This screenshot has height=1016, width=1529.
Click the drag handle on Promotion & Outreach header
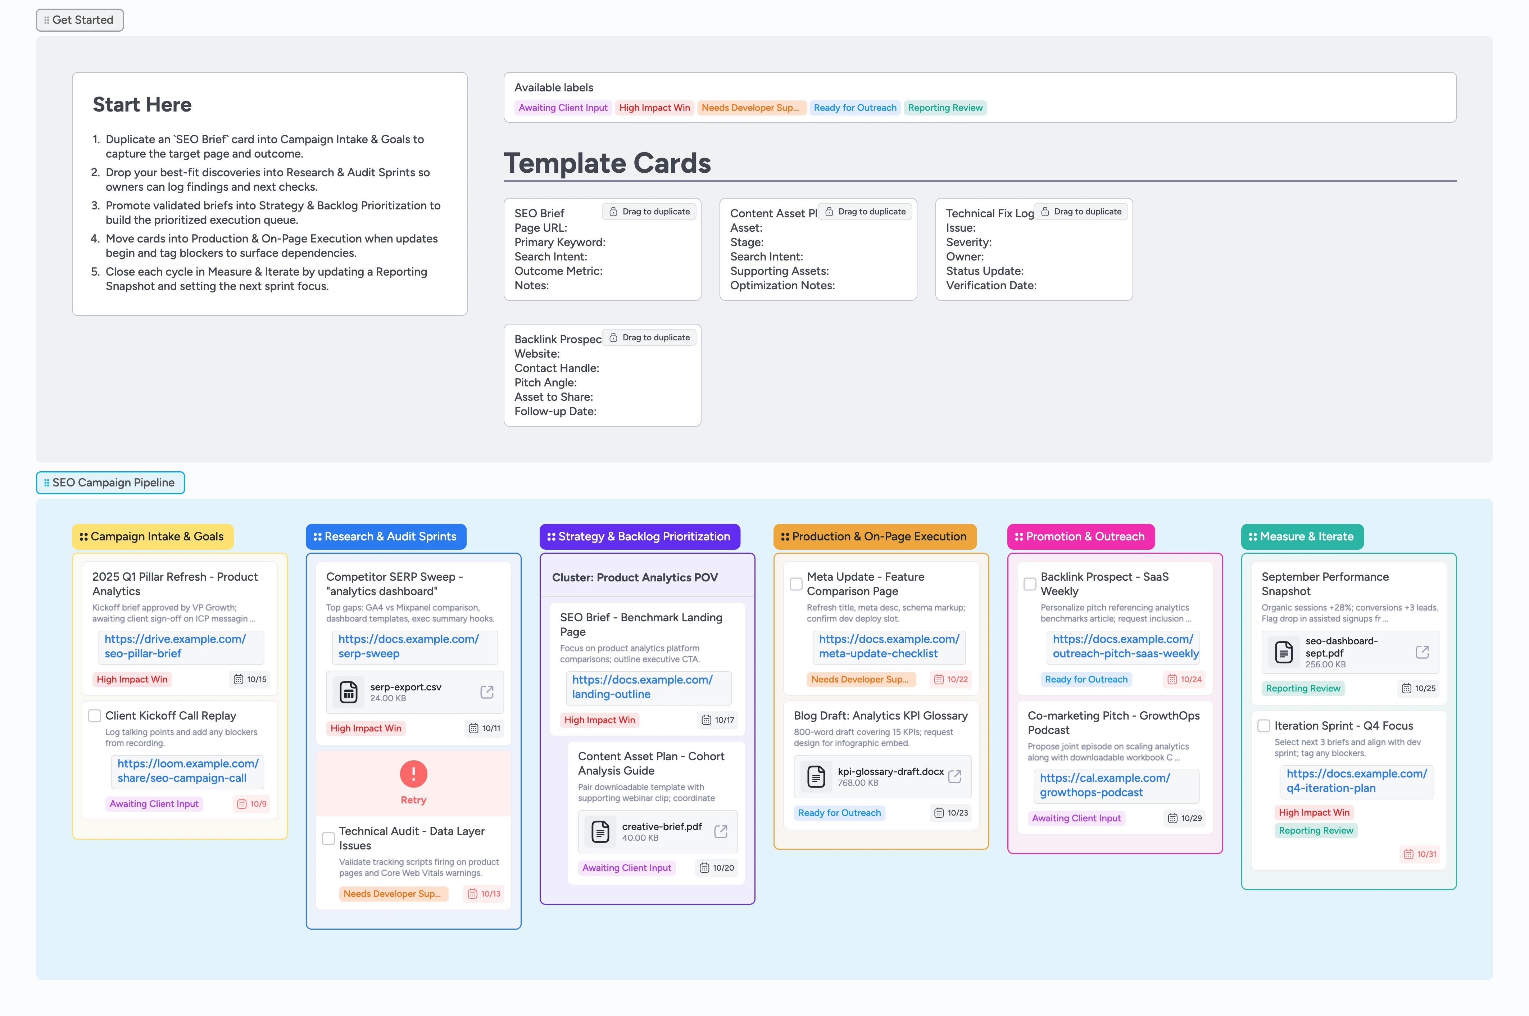[1018, 536]
